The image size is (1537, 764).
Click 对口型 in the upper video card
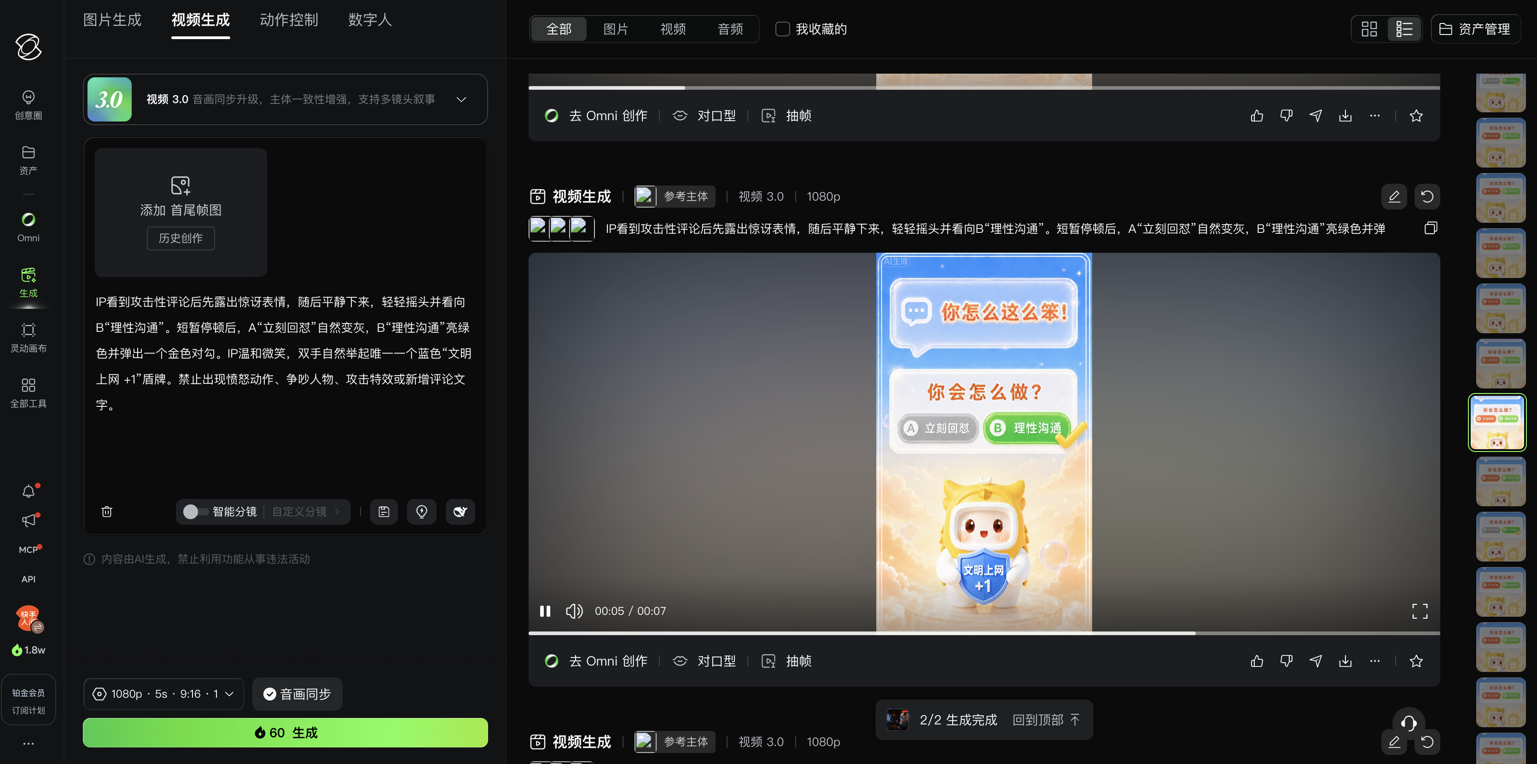(704, 116)
